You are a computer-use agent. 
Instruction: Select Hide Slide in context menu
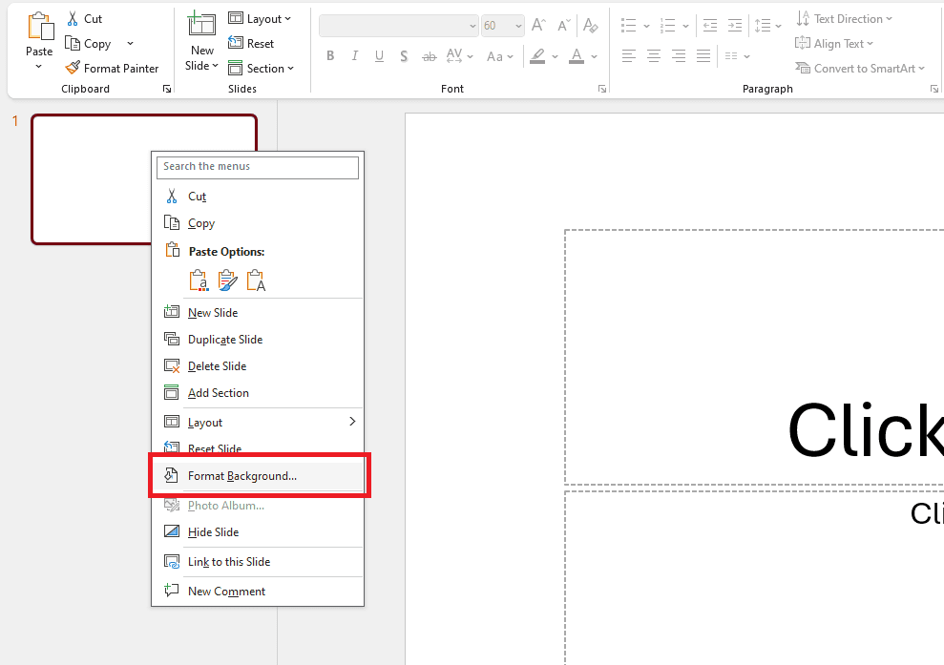257,532
